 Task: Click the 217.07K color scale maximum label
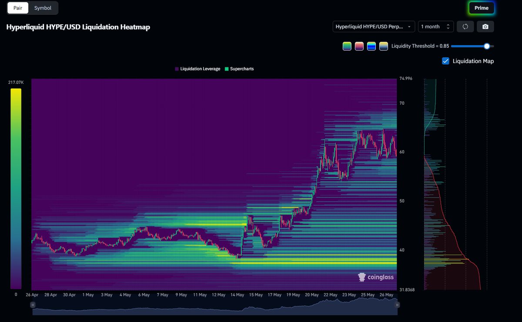pyautogui.click(x=16, y=82)
